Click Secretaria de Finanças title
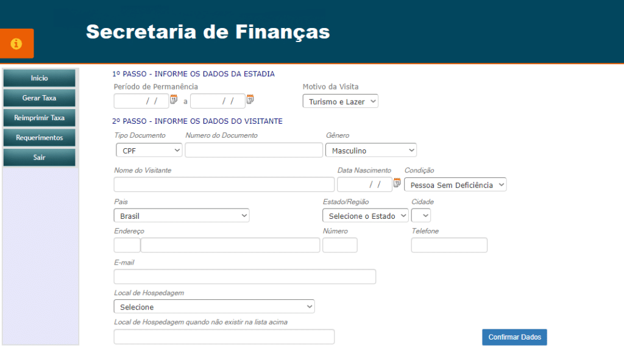 pos(208,32)
